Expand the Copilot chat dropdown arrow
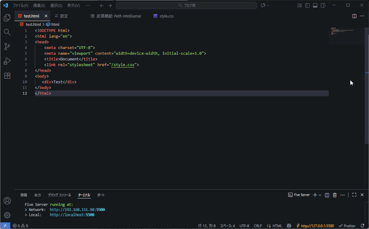Viewport: 369px width, 229px height. pos(268,5)
